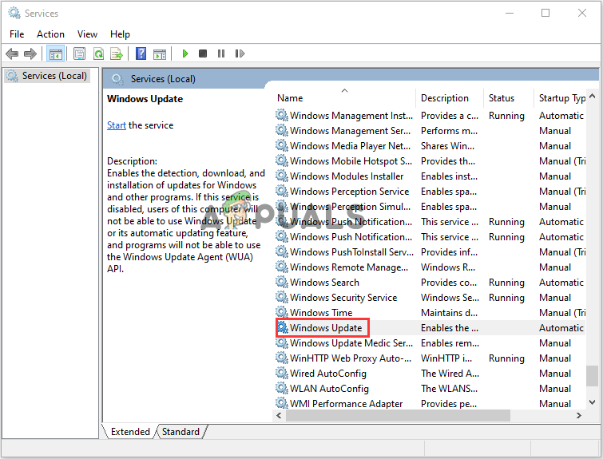Viewport: 603px width, 459px height.
Task: Click the horizontal scrollbar left arrow
Action: (x=279, y=416)
